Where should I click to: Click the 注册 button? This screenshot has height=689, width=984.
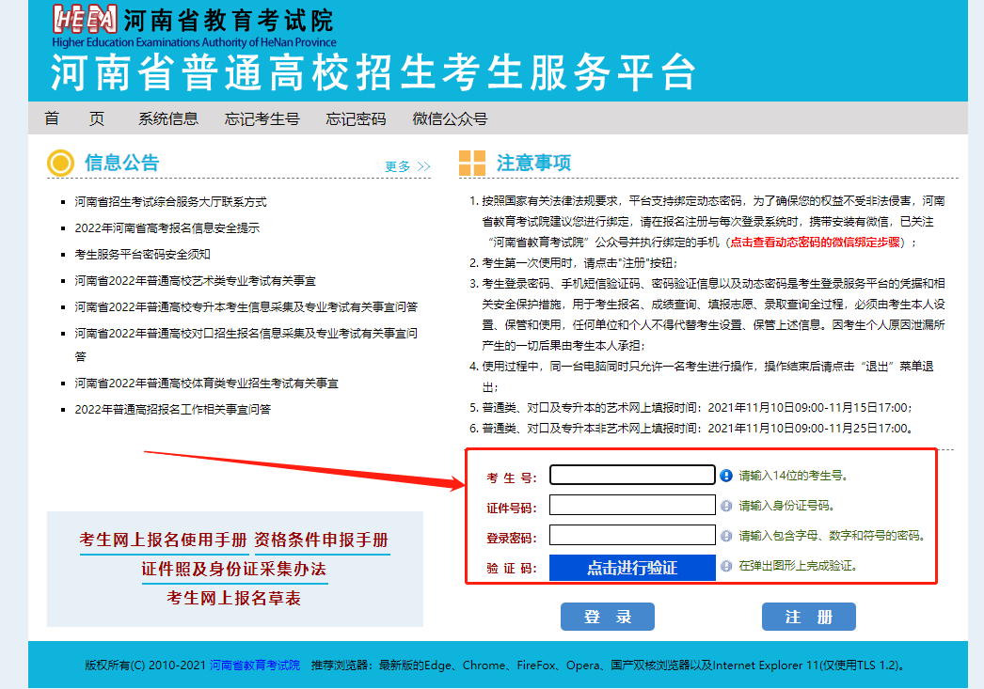tap(808, 617)
